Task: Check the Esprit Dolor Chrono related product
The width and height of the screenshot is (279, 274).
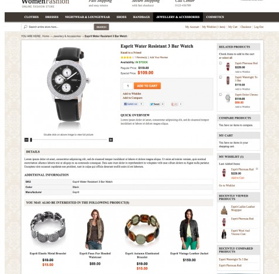Action: click(220, 94)
